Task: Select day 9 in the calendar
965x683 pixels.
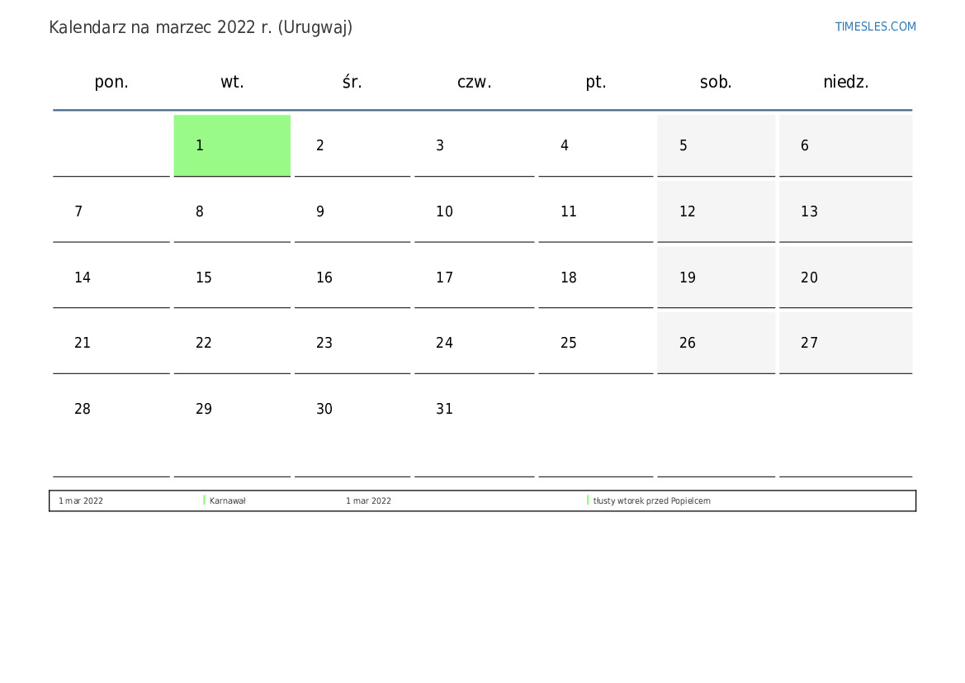Action: pos(352,211)
